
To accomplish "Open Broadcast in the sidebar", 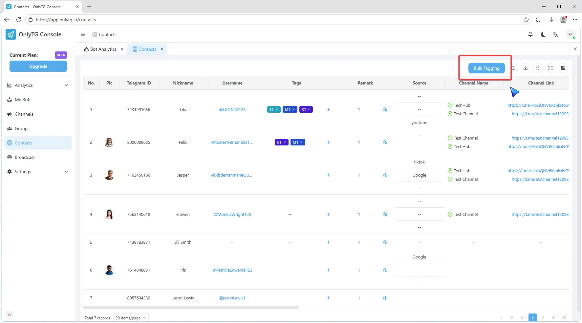I will (25, 157).
